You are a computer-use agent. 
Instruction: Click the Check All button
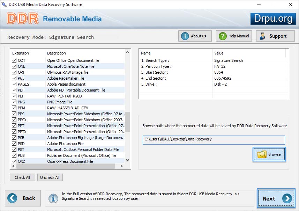pos(22,177)
